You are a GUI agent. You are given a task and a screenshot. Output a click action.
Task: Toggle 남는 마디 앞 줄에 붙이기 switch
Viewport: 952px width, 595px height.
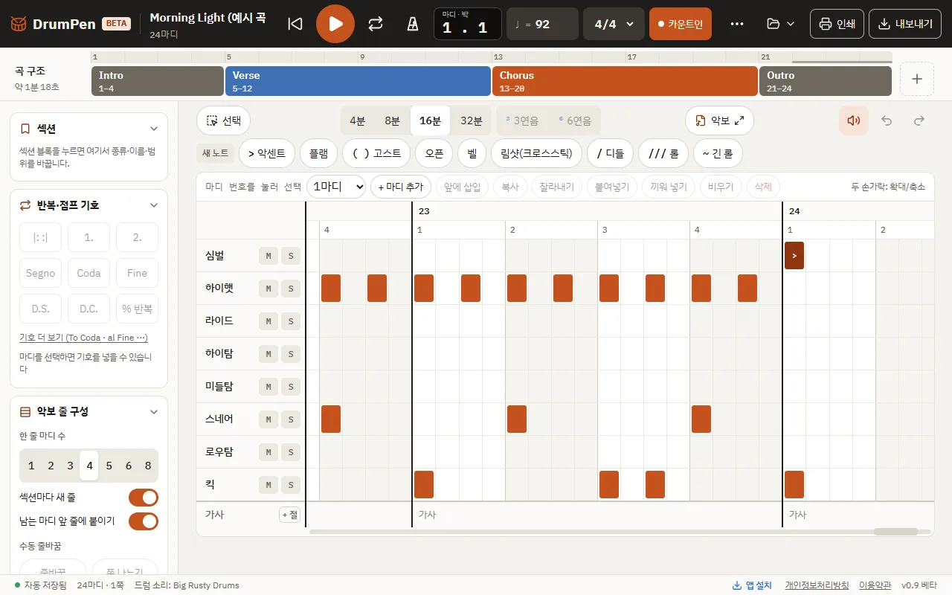pos(144,521)
